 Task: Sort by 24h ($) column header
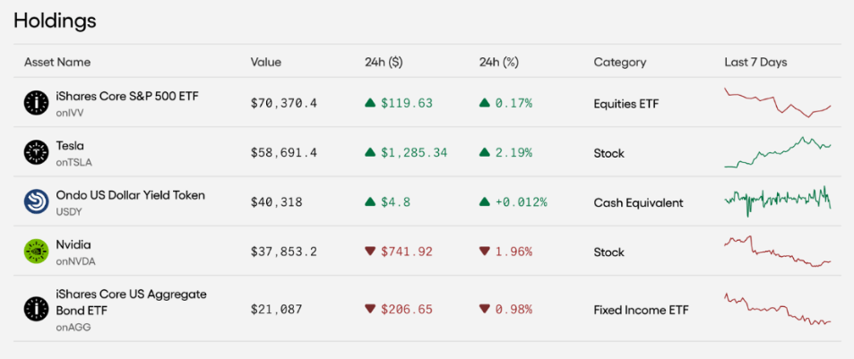(x=384, y=63)
